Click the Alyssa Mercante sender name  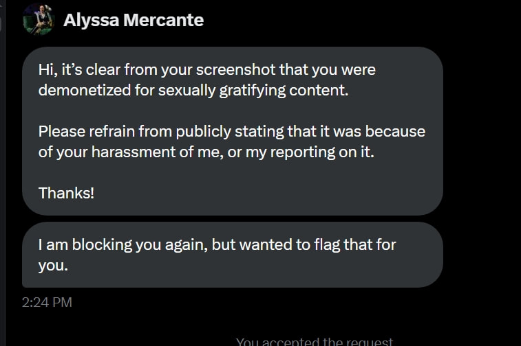point(134,20)
